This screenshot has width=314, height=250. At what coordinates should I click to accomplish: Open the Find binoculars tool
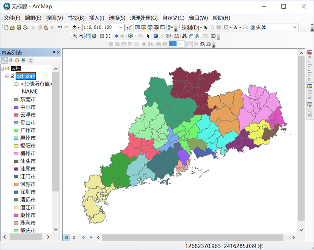point(184,36)
